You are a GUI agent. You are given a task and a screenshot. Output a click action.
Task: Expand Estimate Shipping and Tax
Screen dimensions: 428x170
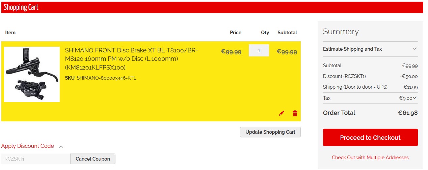[x=352, y=49]
